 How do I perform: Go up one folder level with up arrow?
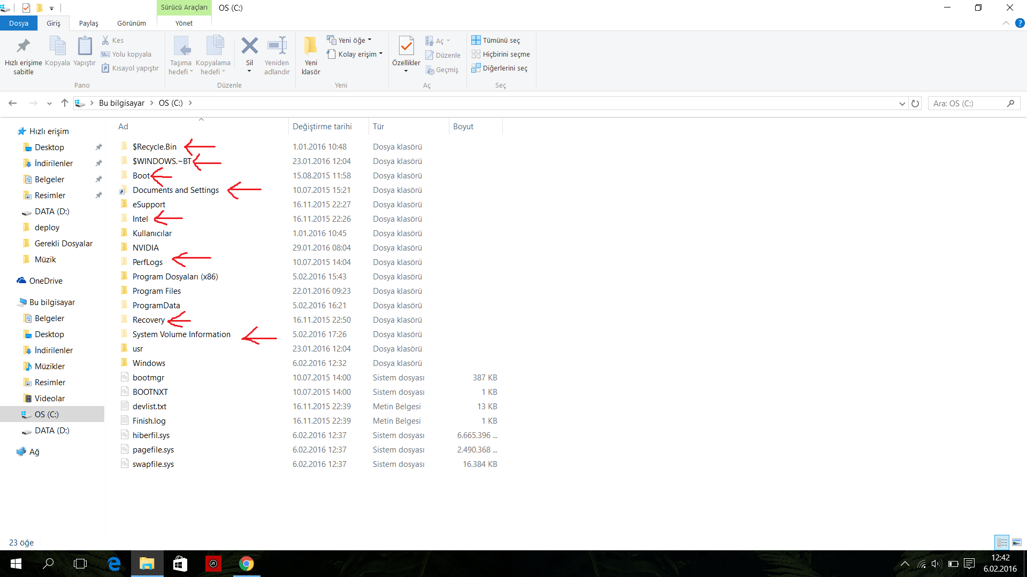coord(65,103)
